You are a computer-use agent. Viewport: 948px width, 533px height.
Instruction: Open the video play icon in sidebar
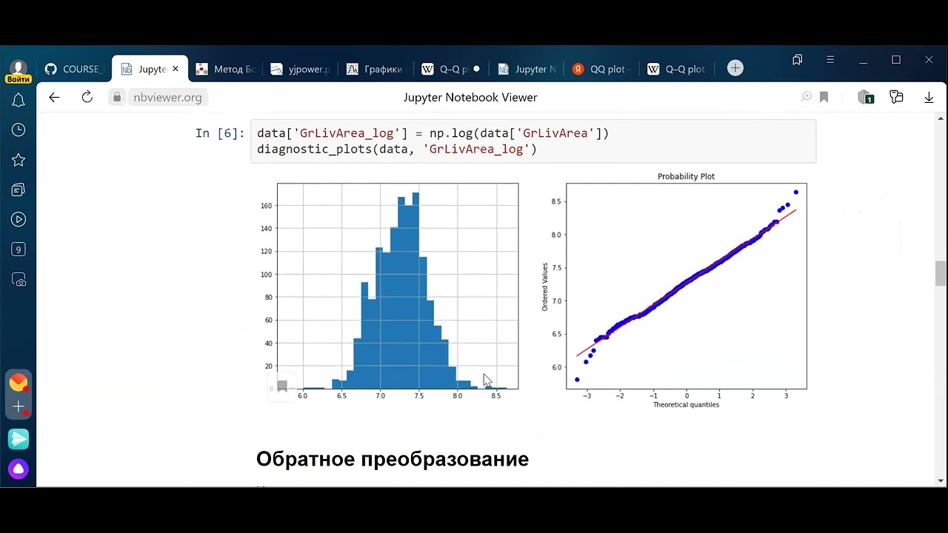[19, 220]
